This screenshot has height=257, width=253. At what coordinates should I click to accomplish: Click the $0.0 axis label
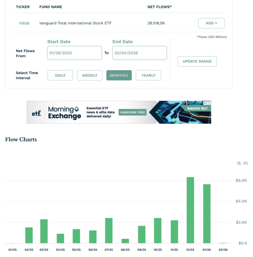[x=242, y=243]
